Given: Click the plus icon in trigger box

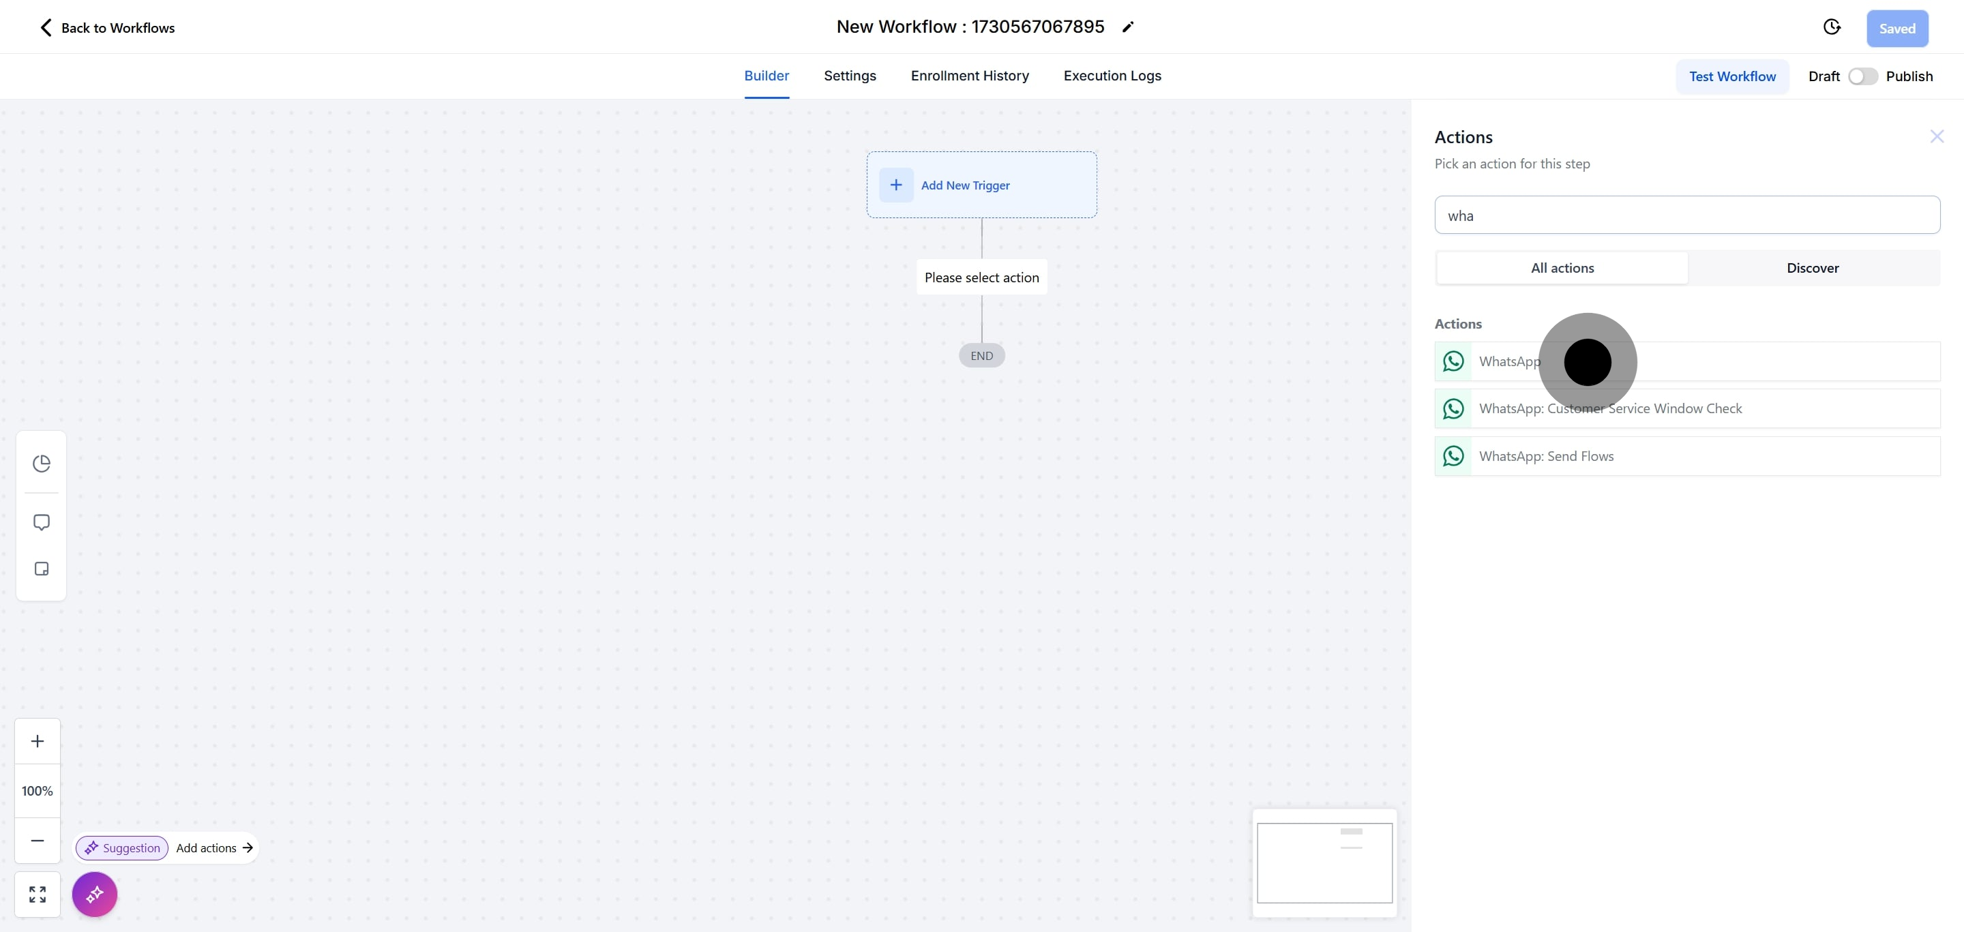Looking at the screenshot, I should [x=896, y=185].
